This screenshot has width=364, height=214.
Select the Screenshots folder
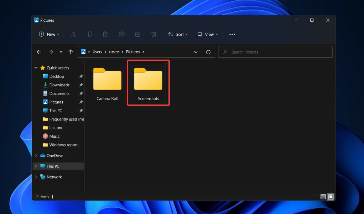pyautogui.click(x=148, y=82)
